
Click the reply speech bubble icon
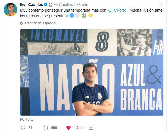[x=23, y=128]
